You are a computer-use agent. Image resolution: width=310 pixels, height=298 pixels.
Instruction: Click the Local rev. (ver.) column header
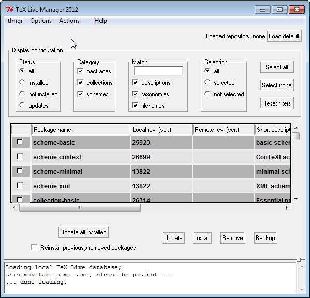(161, 130)
